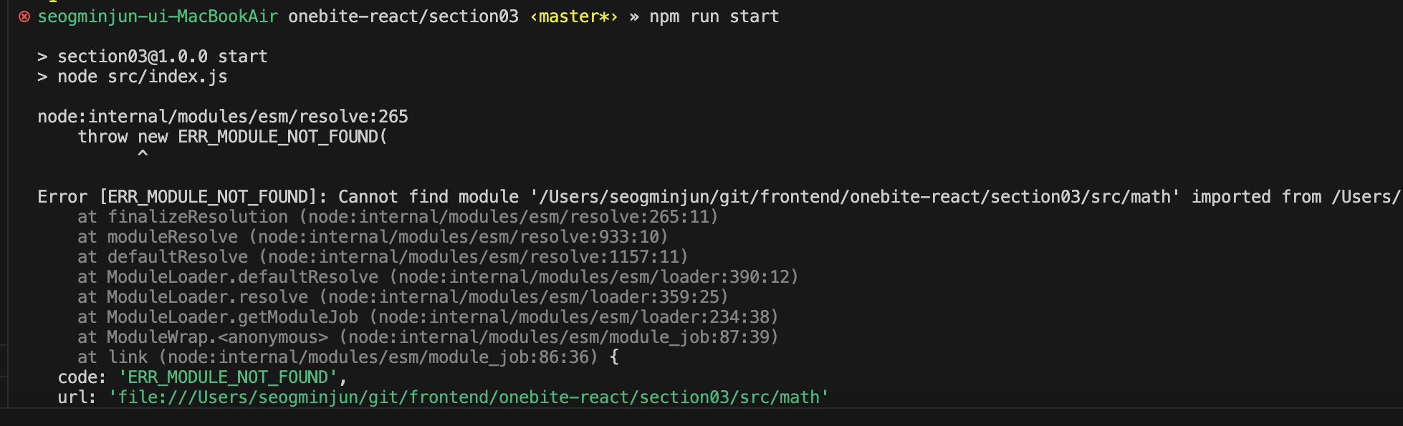
Task: Click the seogminjun-ui-MacBookAir hostname in prompt
Action: click(x=158, y=16)
